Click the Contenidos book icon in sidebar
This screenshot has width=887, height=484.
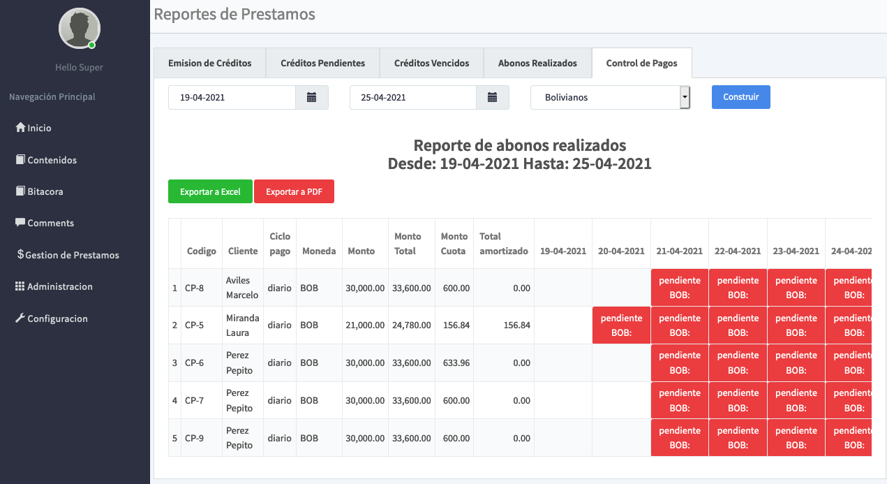tap(20, 160)
